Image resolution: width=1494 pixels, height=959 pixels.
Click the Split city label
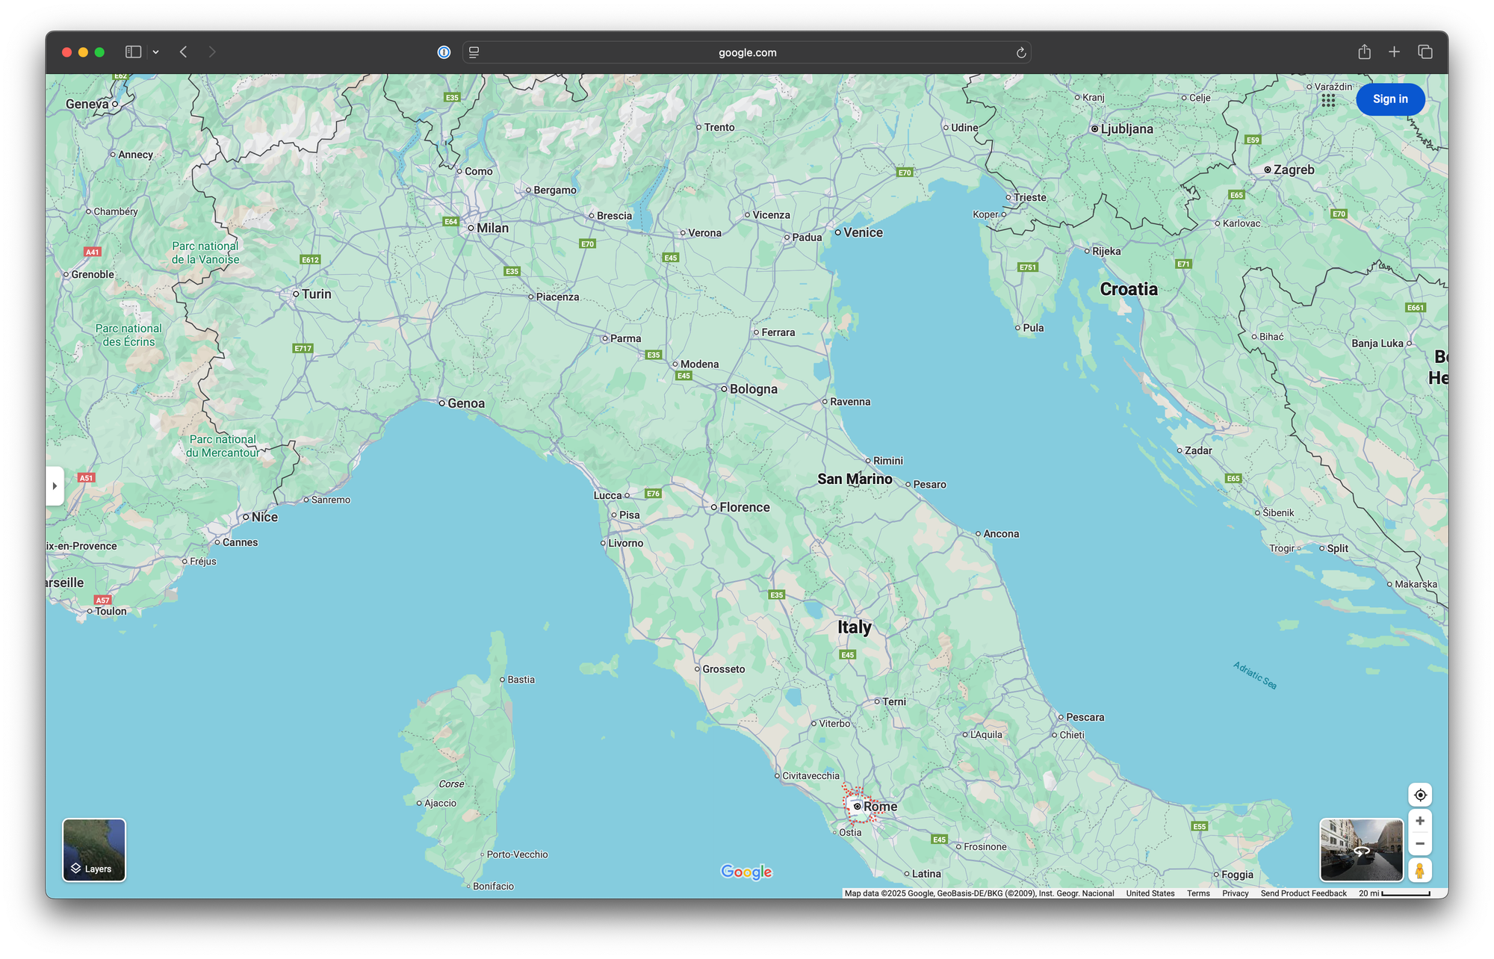pos(1337,548)
